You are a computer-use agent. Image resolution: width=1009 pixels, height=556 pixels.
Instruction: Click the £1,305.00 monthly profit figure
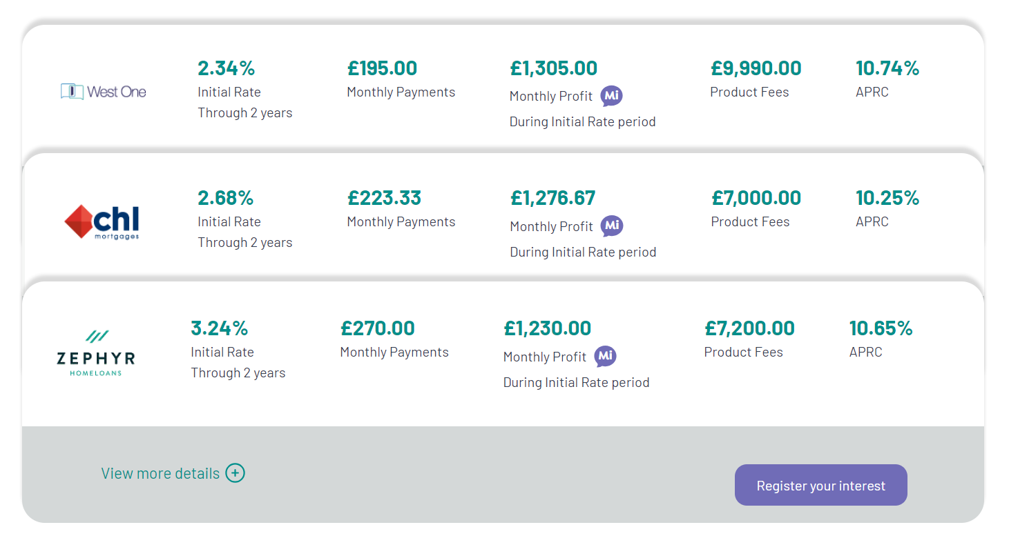(554, 68)
